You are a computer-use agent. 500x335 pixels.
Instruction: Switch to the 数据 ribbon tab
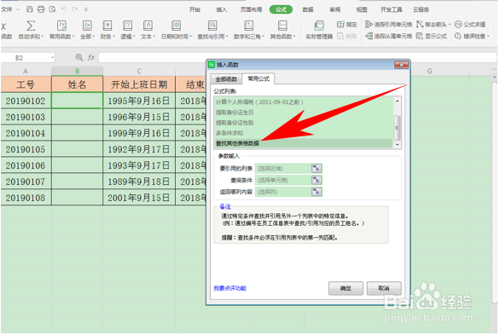point(308,9)
